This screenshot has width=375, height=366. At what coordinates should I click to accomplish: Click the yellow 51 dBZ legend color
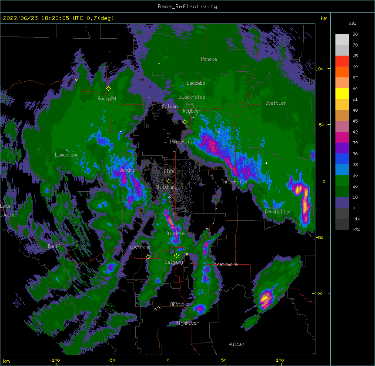342,93
